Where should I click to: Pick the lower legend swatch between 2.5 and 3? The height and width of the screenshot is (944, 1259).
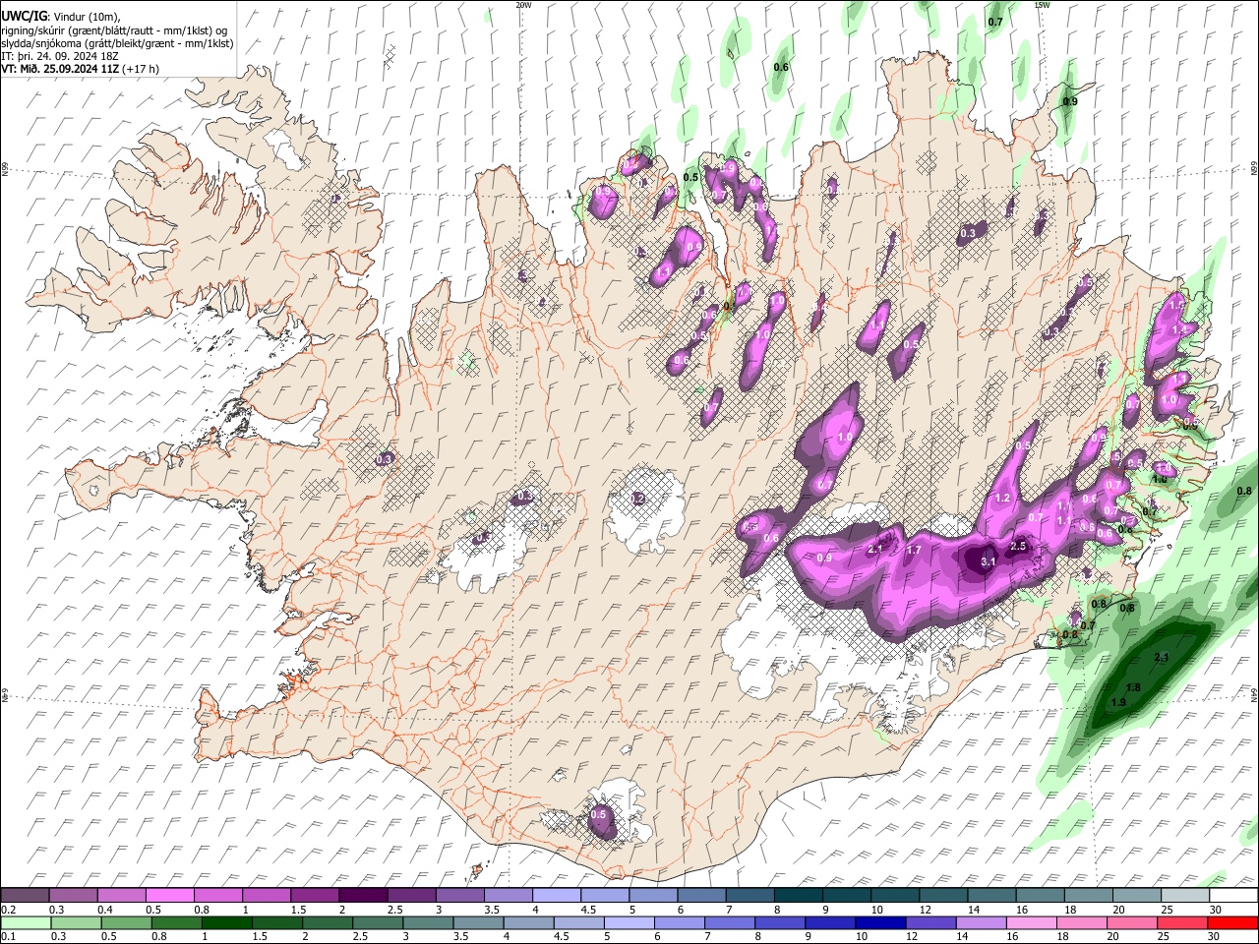pyautogui.click(x=378, y=922)
